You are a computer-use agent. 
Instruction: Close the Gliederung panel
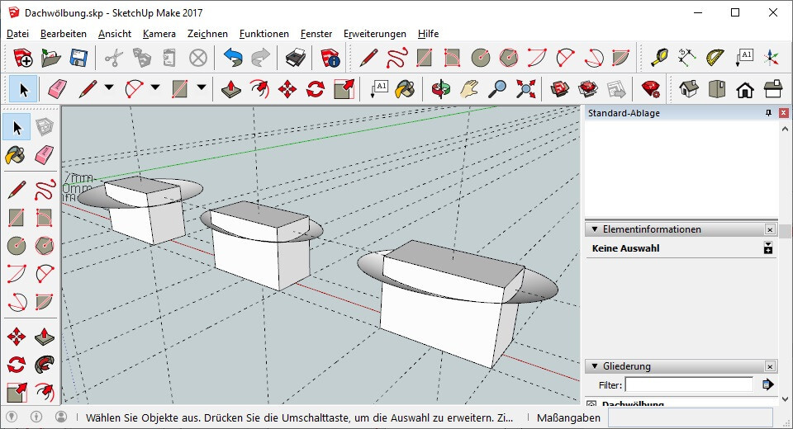pos(770,366)
